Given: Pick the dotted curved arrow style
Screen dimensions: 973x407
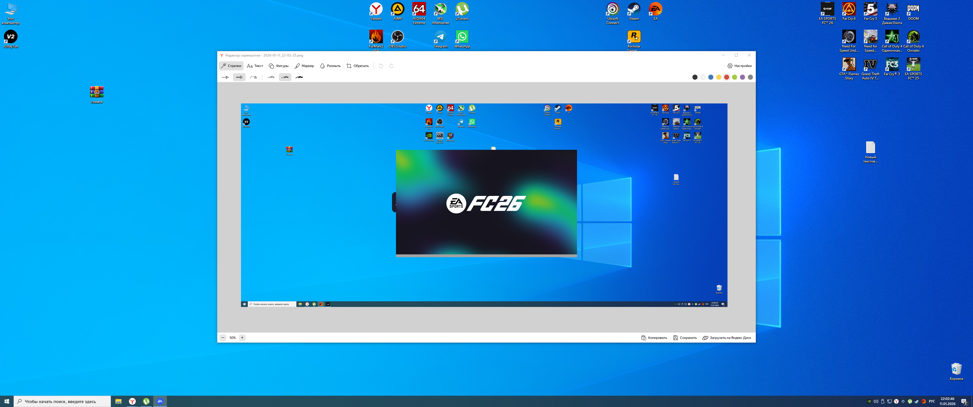Looking at the screenshot, I should click(x=253, y=77).
